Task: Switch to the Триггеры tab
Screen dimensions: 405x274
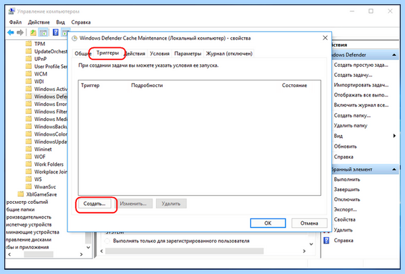Action: pos(107,53)
